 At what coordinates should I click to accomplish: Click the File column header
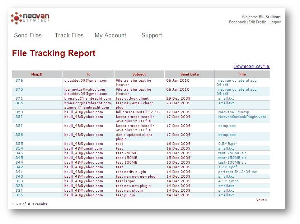(243, 74)
